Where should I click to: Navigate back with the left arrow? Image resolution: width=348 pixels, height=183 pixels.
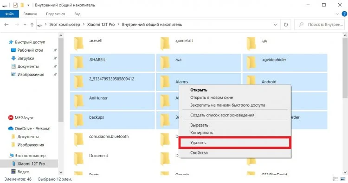coord(6,24)
